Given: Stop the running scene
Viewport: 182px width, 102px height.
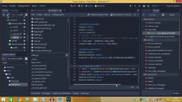Looking at the screenshot, I should coord(139,6).
